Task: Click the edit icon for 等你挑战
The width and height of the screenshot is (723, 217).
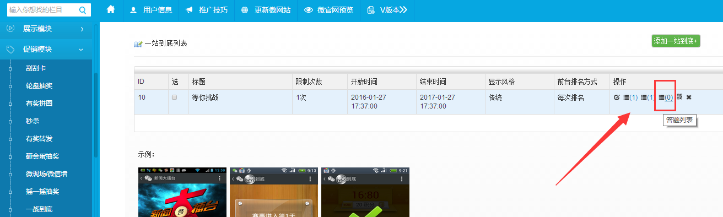Action: (x=617, y=97)
